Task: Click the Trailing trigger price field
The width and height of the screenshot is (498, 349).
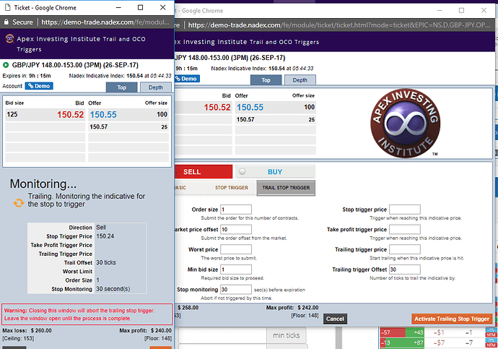Action: 405,249
